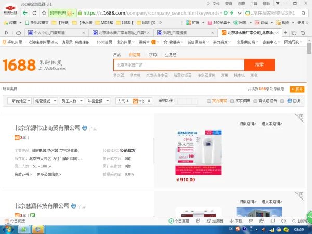
Task: Check the 在线 online filter checkbox
Action: tap(282, 101)
